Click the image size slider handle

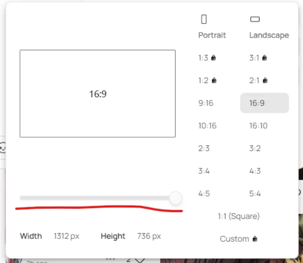coord(175,198)
